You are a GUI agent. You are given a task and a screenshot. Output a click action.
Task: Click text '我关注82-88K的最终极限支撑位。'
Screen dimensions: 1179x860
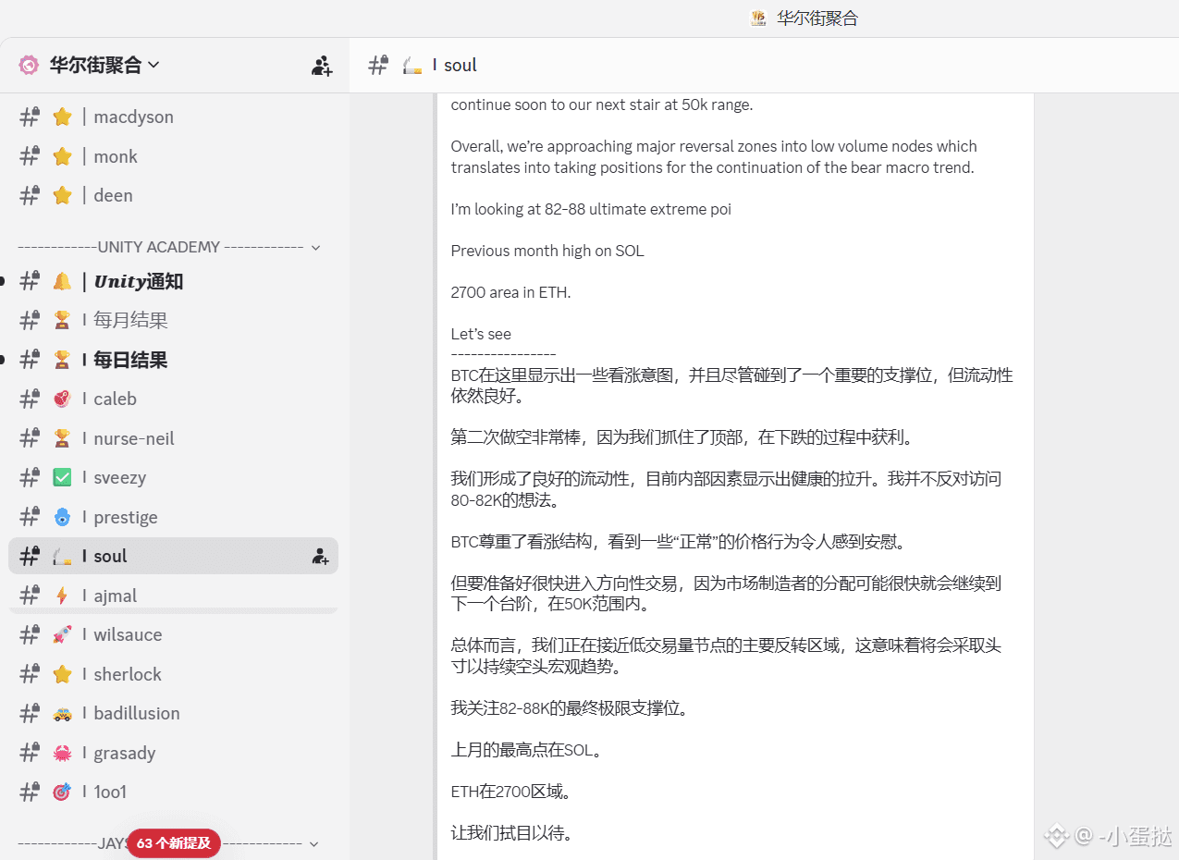click(569, 708)
